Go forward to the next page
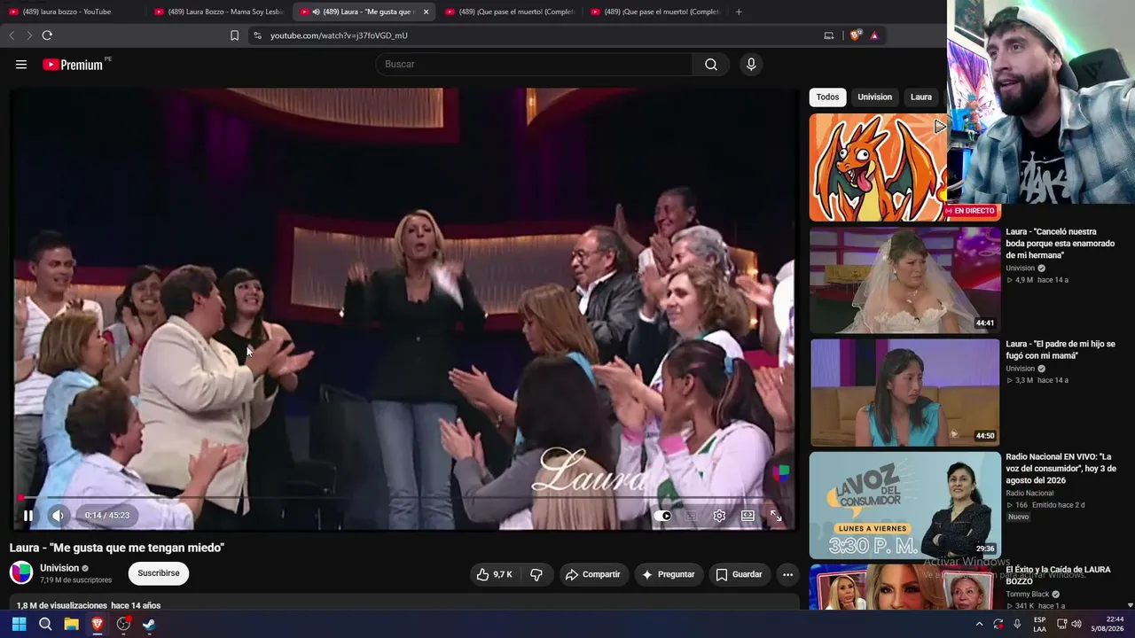 [x=29, y=35]
